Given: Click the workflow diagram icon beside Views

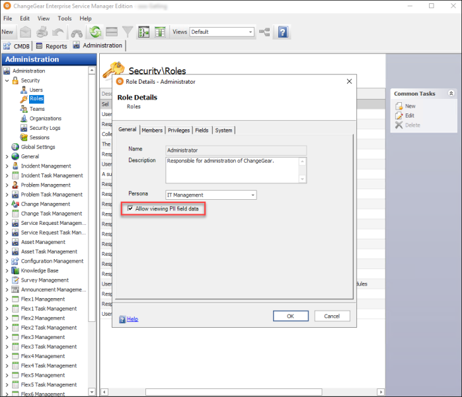Looking at the screenshot, I should [264, 32].
